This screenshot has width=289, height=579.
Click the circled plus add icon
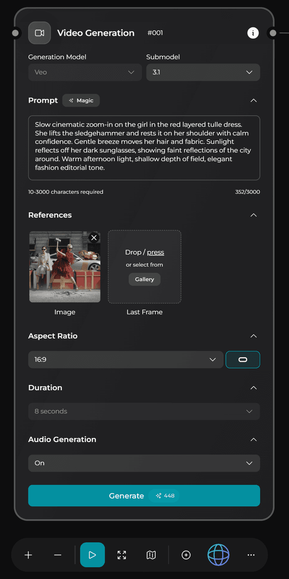(186, 555)
